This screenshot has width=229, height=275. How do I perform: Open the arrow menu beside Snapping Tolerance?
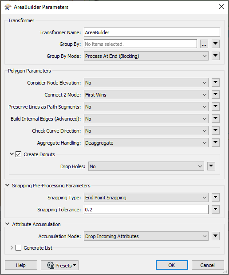(216, 210)
